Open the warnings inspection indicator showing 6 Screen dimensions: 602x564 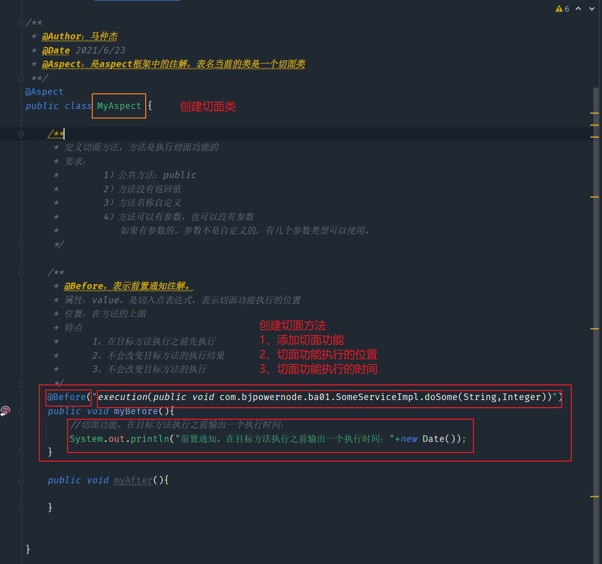tap(563, 9)
